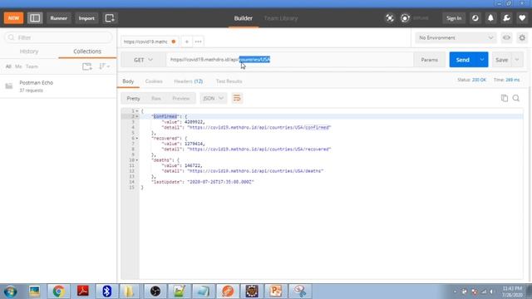Screen dimensions: 532x299
Task: Click the heart icon in the header
Action: pos(522,18)
